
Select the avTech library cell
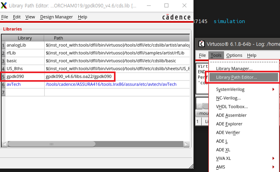[25, 84]
